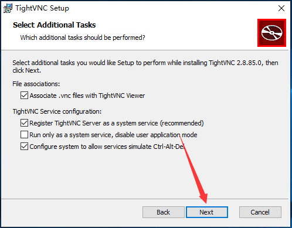Click the 'Select Additional Tasks' heading
Screen dimensions: 292x228
(x=55, y=25)
